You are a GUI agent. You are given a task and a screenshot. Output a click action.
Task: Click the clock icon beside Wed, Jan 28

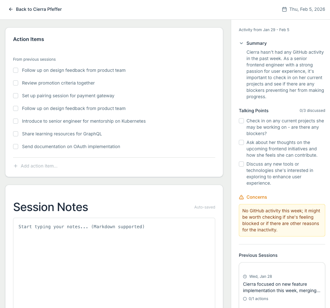(245, 277)
